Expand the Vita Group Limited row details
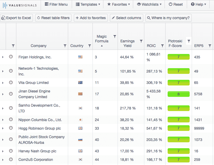Image resolution: width=214 pixels, height=165 pixels. pyautogui.click(x=3, y=83)
